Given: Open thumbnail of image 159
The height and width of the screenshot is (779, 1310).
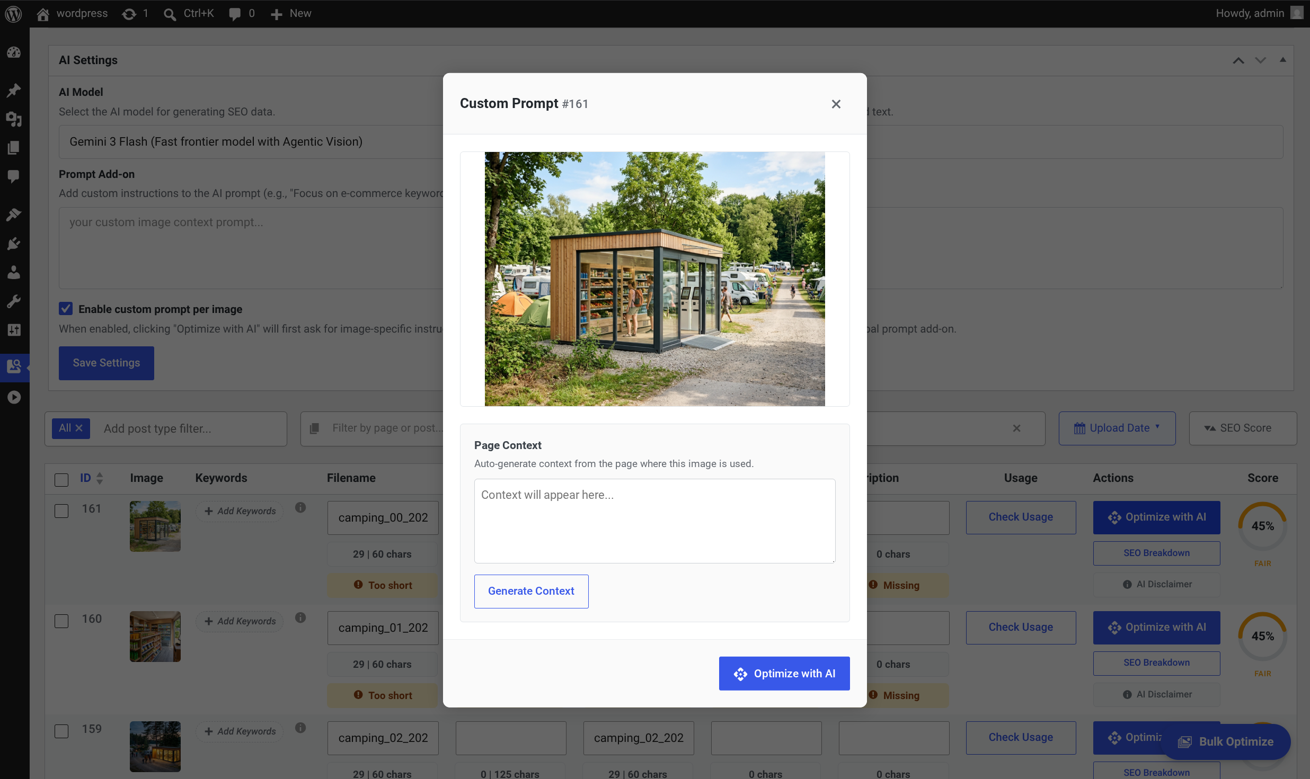Looking at the screenshot, I should [155, 747].
